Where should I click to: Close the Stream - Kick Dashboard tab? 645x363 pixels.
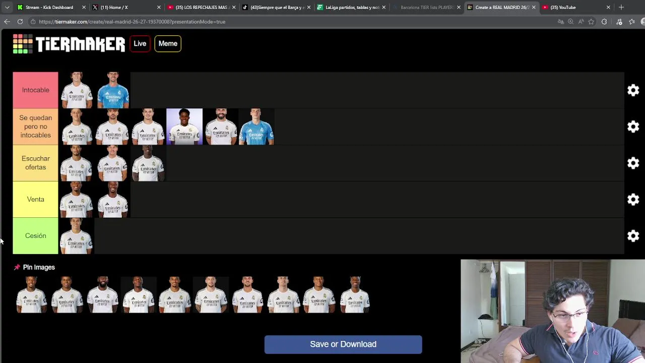point(84,7)
